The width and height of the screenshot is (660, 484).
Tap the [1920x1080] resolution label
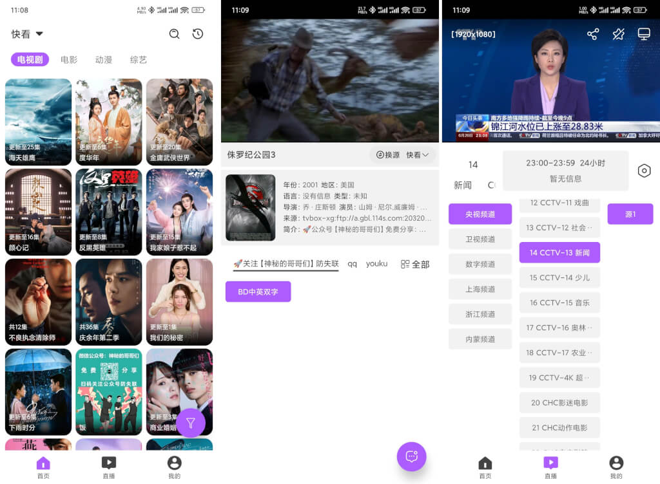coord(473,34)
